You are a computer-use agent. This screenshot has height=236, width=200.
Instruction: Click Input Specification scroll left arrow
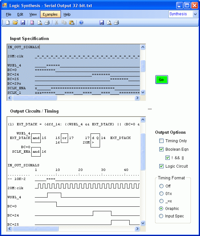10,98
